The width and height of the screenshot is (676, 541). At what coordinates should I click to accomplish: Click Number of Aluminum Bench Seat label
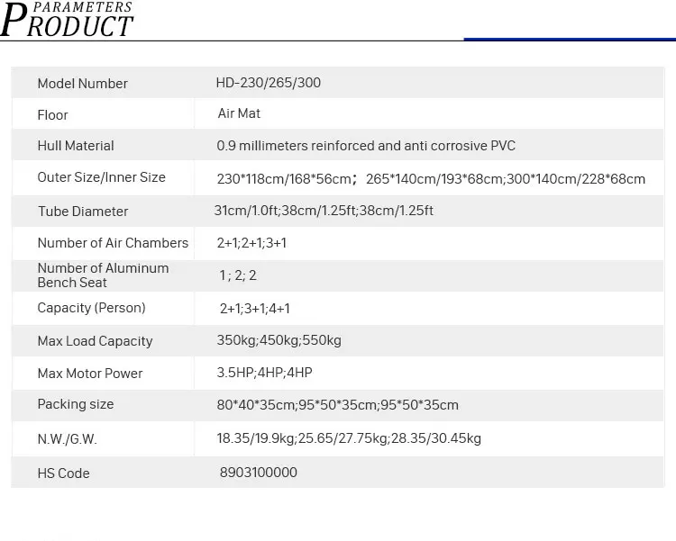[103, 275]
